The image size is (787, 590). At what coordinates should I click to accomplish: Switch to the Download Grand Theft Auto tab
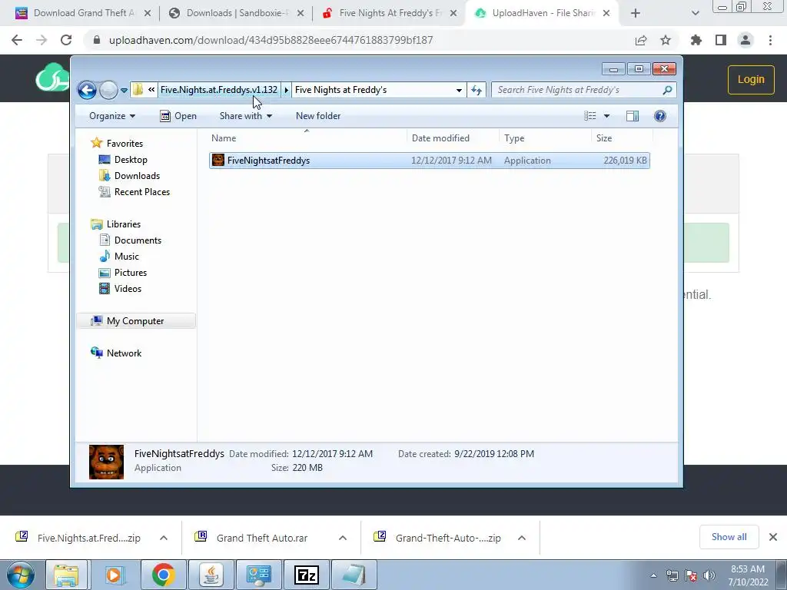[x=81, y=13]
